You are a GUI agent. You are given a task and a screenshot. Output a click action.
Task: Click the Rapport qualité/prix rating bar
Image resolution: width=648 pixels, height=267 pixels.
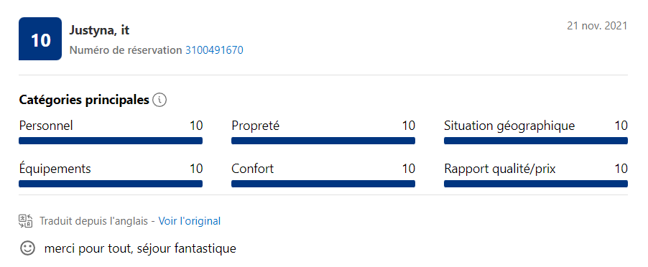(536, 184)
